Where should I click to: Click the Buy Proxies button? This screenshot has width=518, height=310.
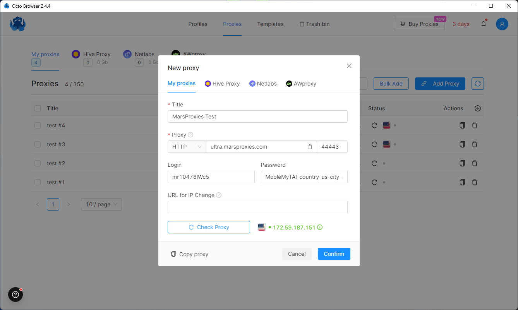pyautogui.click(x=419, y=24)
